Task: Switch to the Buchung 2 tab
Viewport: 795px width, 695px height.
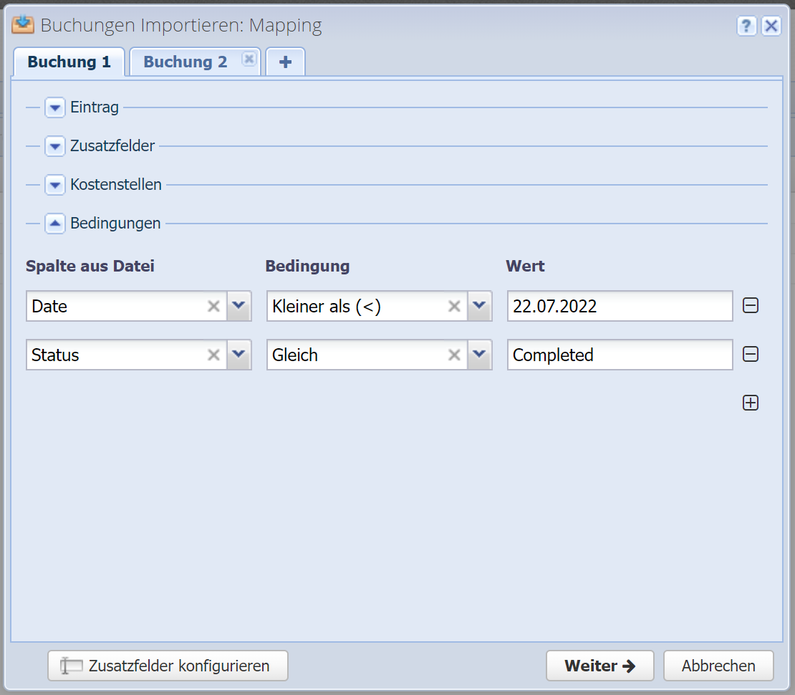Action: [x=185, y=62]
